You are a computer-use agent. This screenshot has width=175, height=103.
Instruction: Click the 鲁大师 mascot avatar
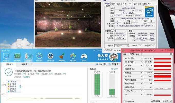(114, 57)
